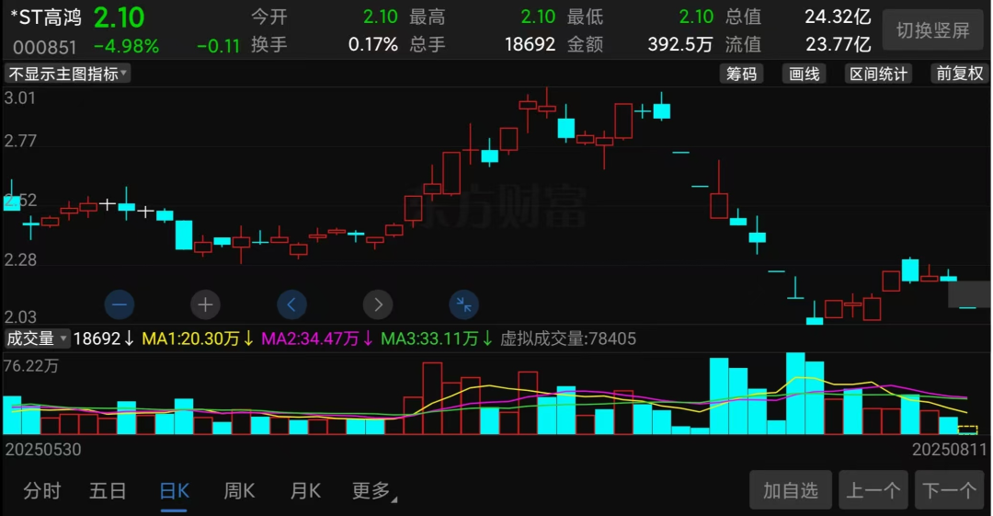Click the tallest cyan volume bar
The image size is (993, 516).
tap(795, 393)
